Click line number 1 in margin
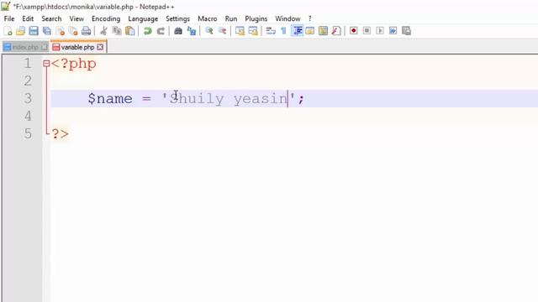The width and height of the screenshot is (538, 302). pyautogui.click(x=28, y=64)
